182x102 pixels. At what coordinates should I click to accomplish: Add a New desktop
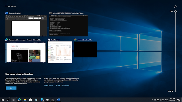[11, 6]
